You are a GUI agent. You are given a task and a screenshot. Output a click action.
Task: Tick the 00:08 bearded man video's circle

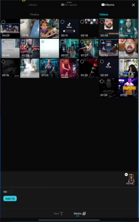102,22
